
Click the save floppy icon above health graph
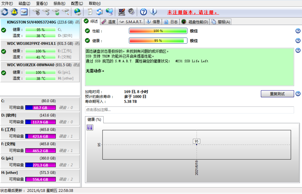(x=90, y=127)
